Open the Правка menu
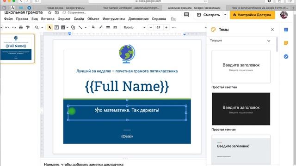296x166 pixels. (22, 19)
